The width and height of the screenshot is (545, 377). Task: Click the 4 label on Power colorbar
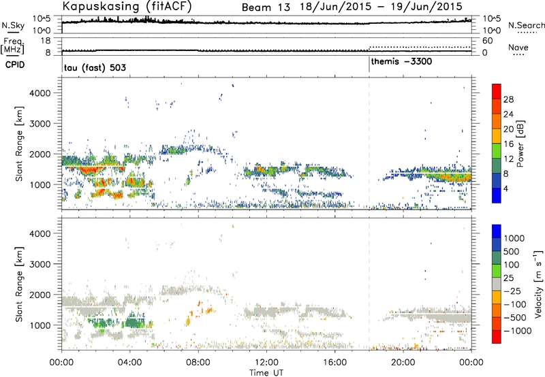505,188
